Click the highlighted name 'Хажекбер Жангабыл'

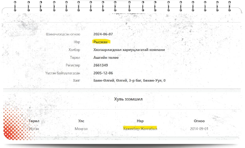[x=140, y=129]
